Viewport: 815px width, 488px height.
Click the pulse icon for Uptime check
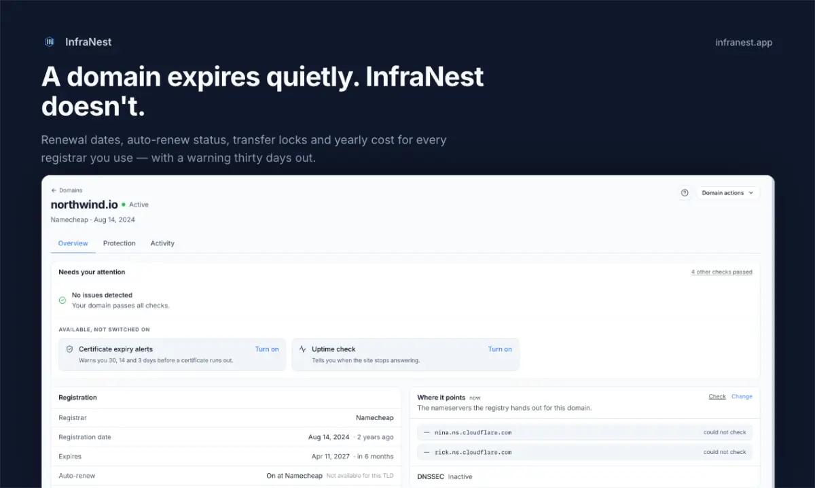pyautogui.click(x=302, y=349)
